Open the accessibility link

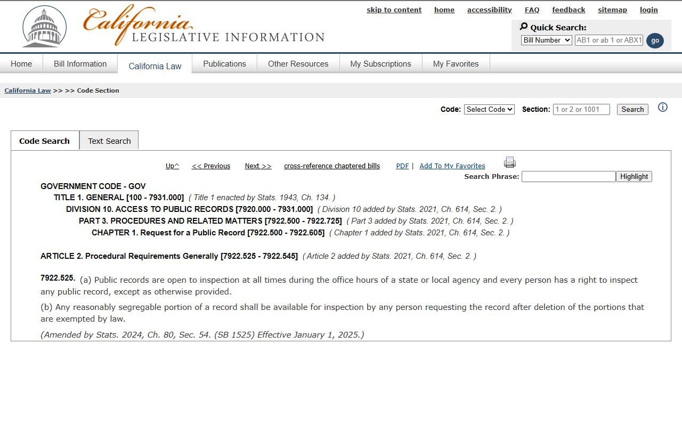coord(490,10)
